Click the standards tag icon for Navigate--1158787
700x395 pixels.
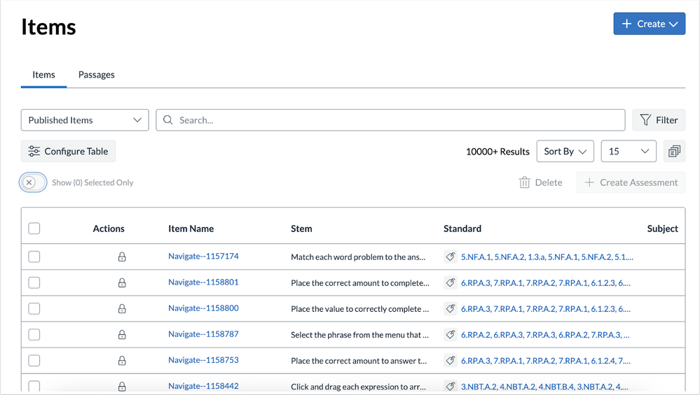click(451, 335)
